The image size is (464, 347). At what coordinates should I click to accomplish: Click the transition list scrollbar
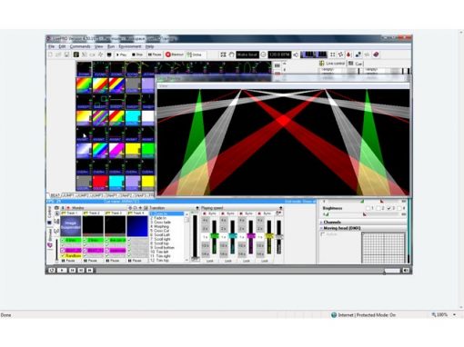click(x=187, y=237)
